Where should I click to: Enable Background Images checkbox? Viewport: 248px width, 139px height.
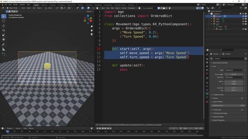click(x=213, y=113)
